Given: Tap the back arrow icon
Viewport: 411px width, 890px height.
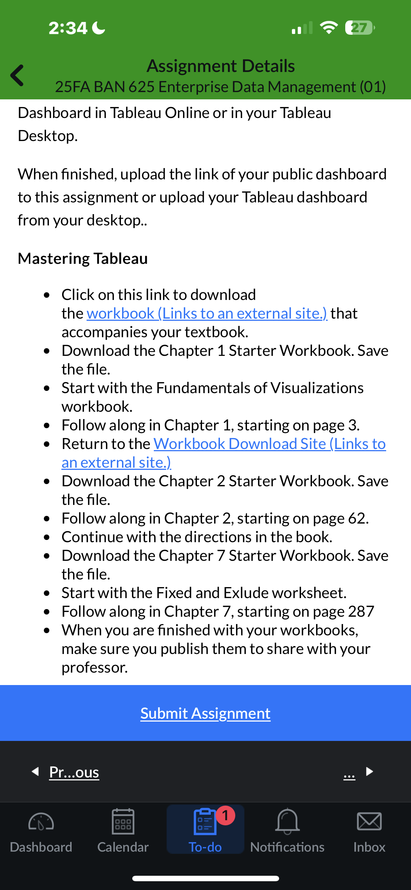Looking at the screenshot, I should [17, 75].
